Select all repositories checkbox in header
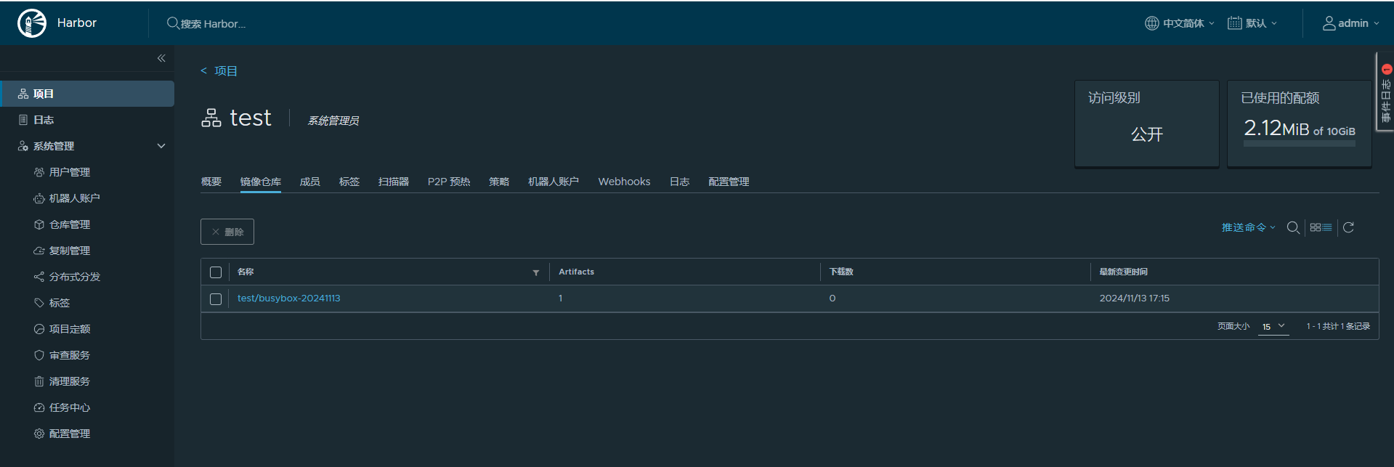 [216, 272]
